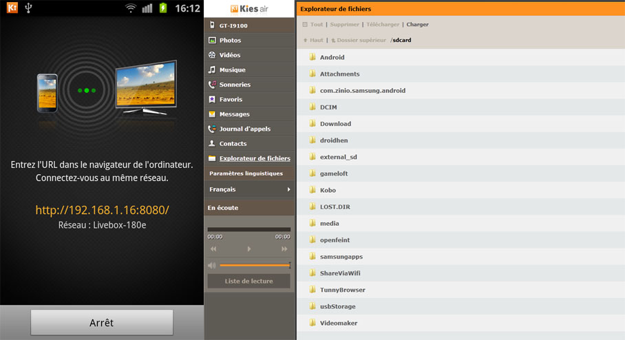Click the rewind button in audio player
Screen dimensions: 625x340
pos(213,248)
